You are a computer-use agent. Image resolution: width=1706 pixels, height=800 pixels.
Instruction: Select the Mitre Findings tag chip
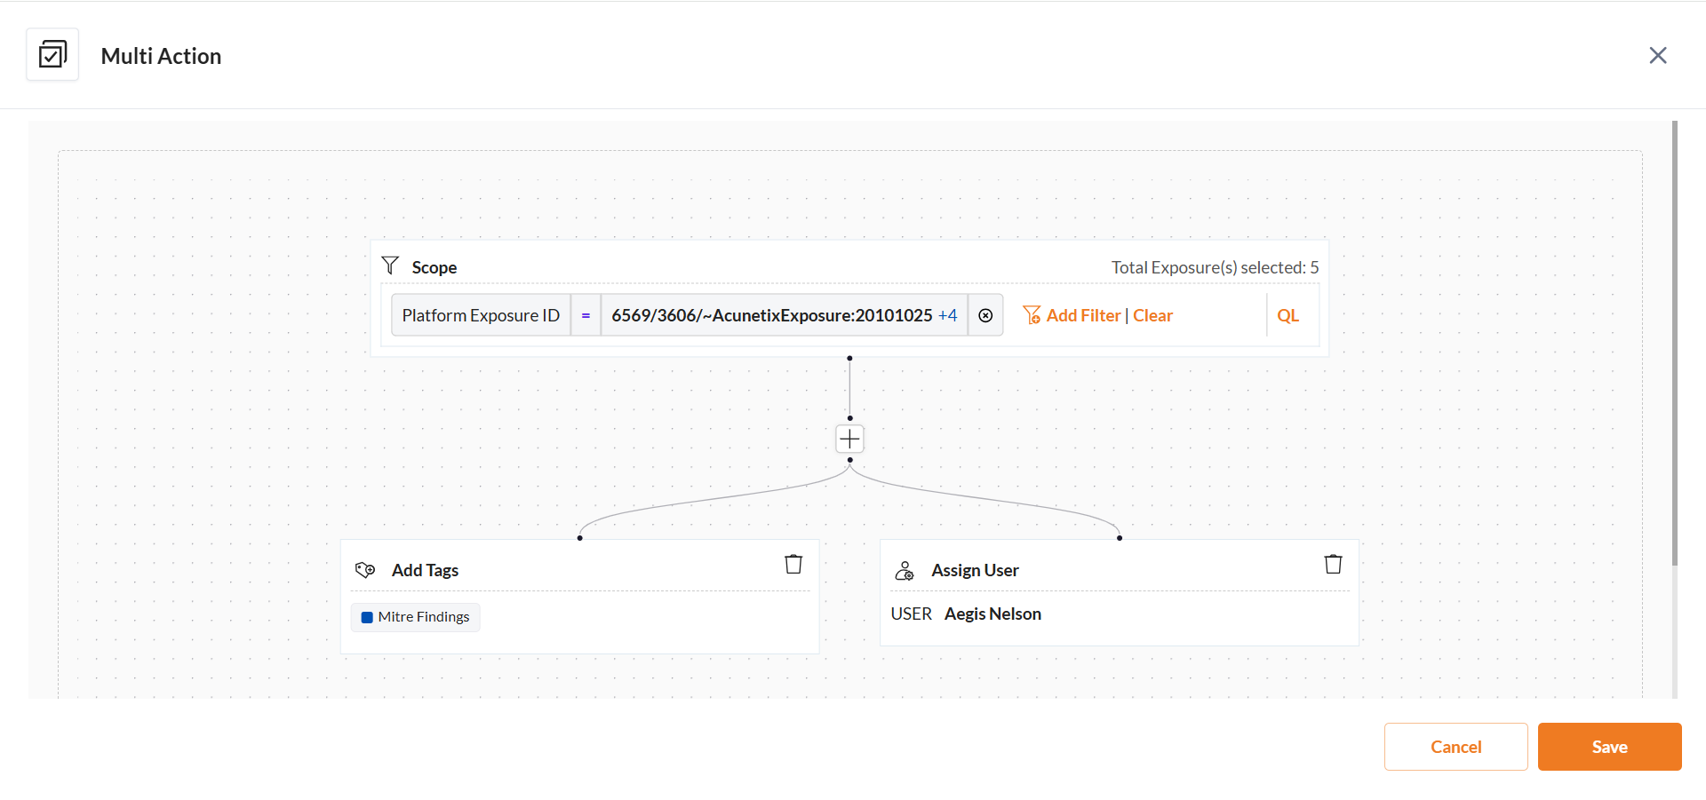(x=416, y=617)
